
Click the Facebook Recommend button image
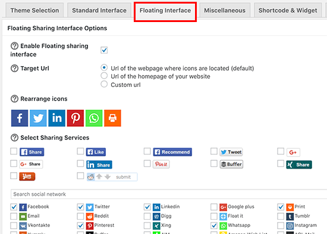(x=172, y=152)
